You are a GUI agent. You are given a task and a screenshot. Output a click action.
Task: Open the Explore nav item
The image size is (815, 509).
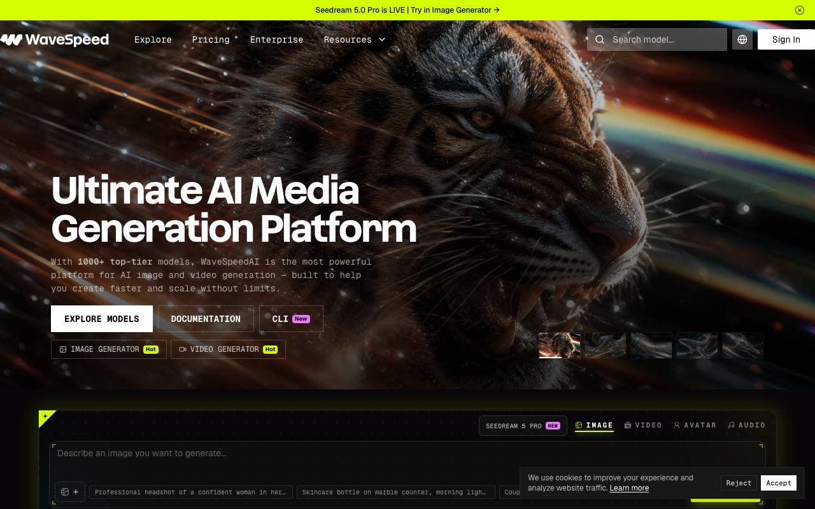pos(153,39)
